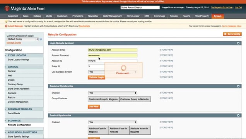Open the Ecommage menu
Screen dimensions: 246x139
click(x=159, y=16)
